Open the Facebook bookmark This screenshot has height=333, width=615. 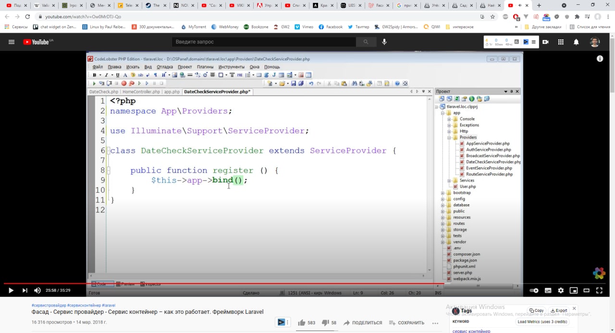point(331,27)
